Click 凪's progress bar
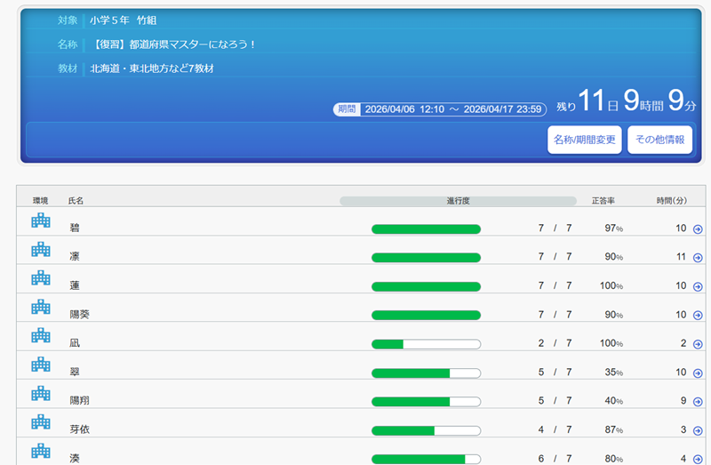Viewport: 711px width, 465px height. (426, 344)
